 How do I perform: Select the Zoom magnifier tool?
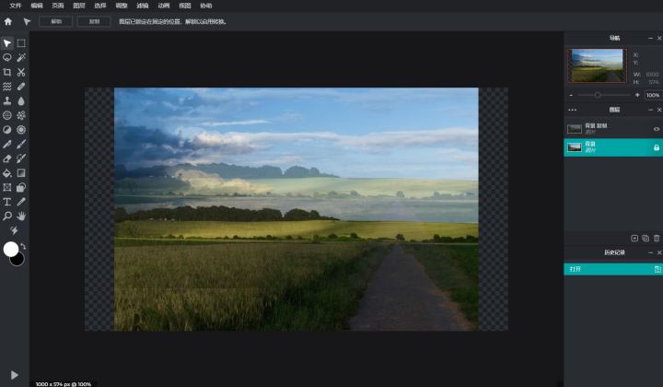(7, 216)
